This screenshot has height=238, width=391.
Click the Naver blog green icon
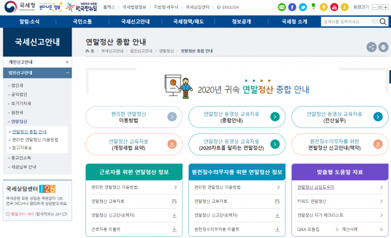282,7
